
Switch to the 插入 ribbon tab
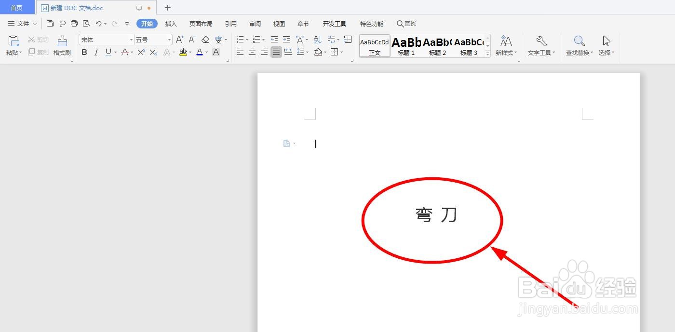(171, 23)
